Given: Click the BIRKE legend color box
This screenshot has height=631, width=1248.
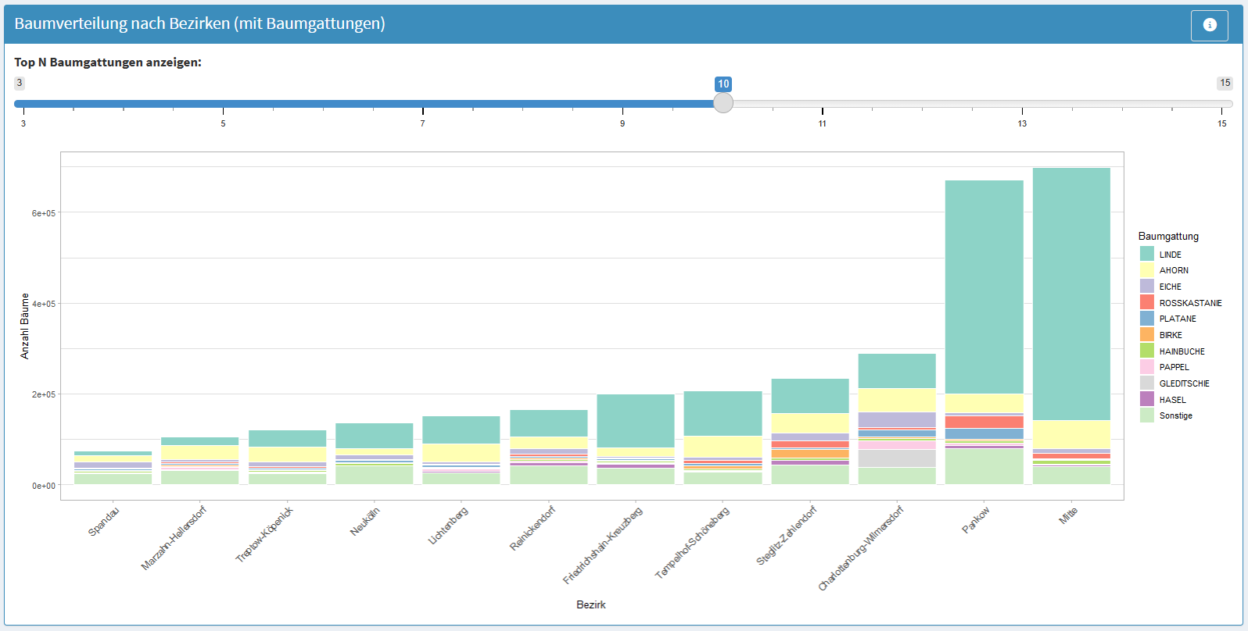Looking at the screenshot, I should pyautogui.click(x=1146, y=335).
